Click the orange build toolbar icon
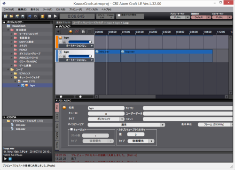The width and height of the screenshot is (235, 170). coord(42,16)
